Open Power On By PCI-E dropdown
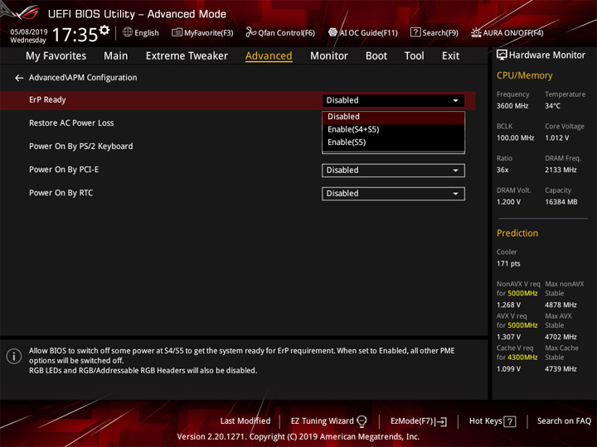Image resolution: width=597 pixels, height=447 pixels. coord(393,171)
